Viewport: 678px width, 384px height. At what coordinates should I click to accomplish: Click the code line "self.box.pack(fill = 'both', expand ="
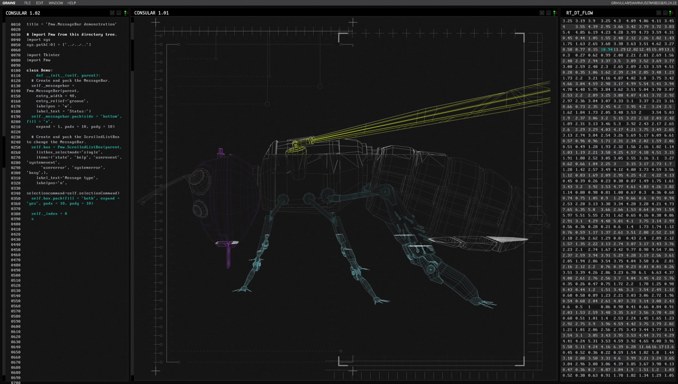pyautogui.click(x=75, y=198)
